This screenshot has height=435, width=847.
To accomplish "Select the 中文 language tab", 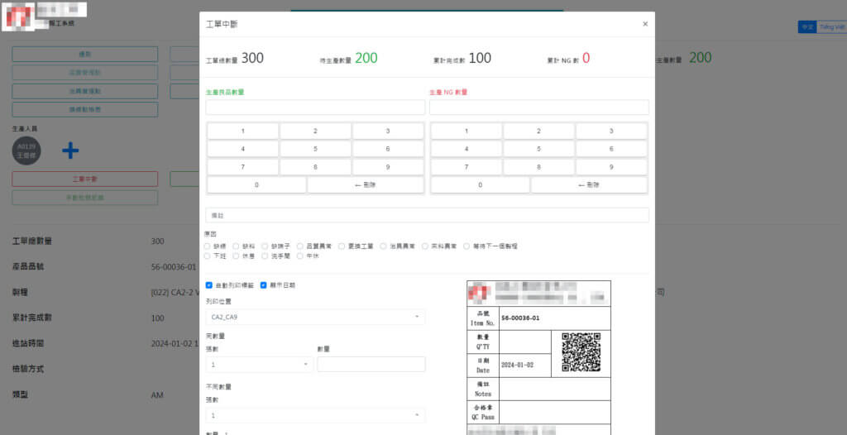I will click(x=806, y=27).
